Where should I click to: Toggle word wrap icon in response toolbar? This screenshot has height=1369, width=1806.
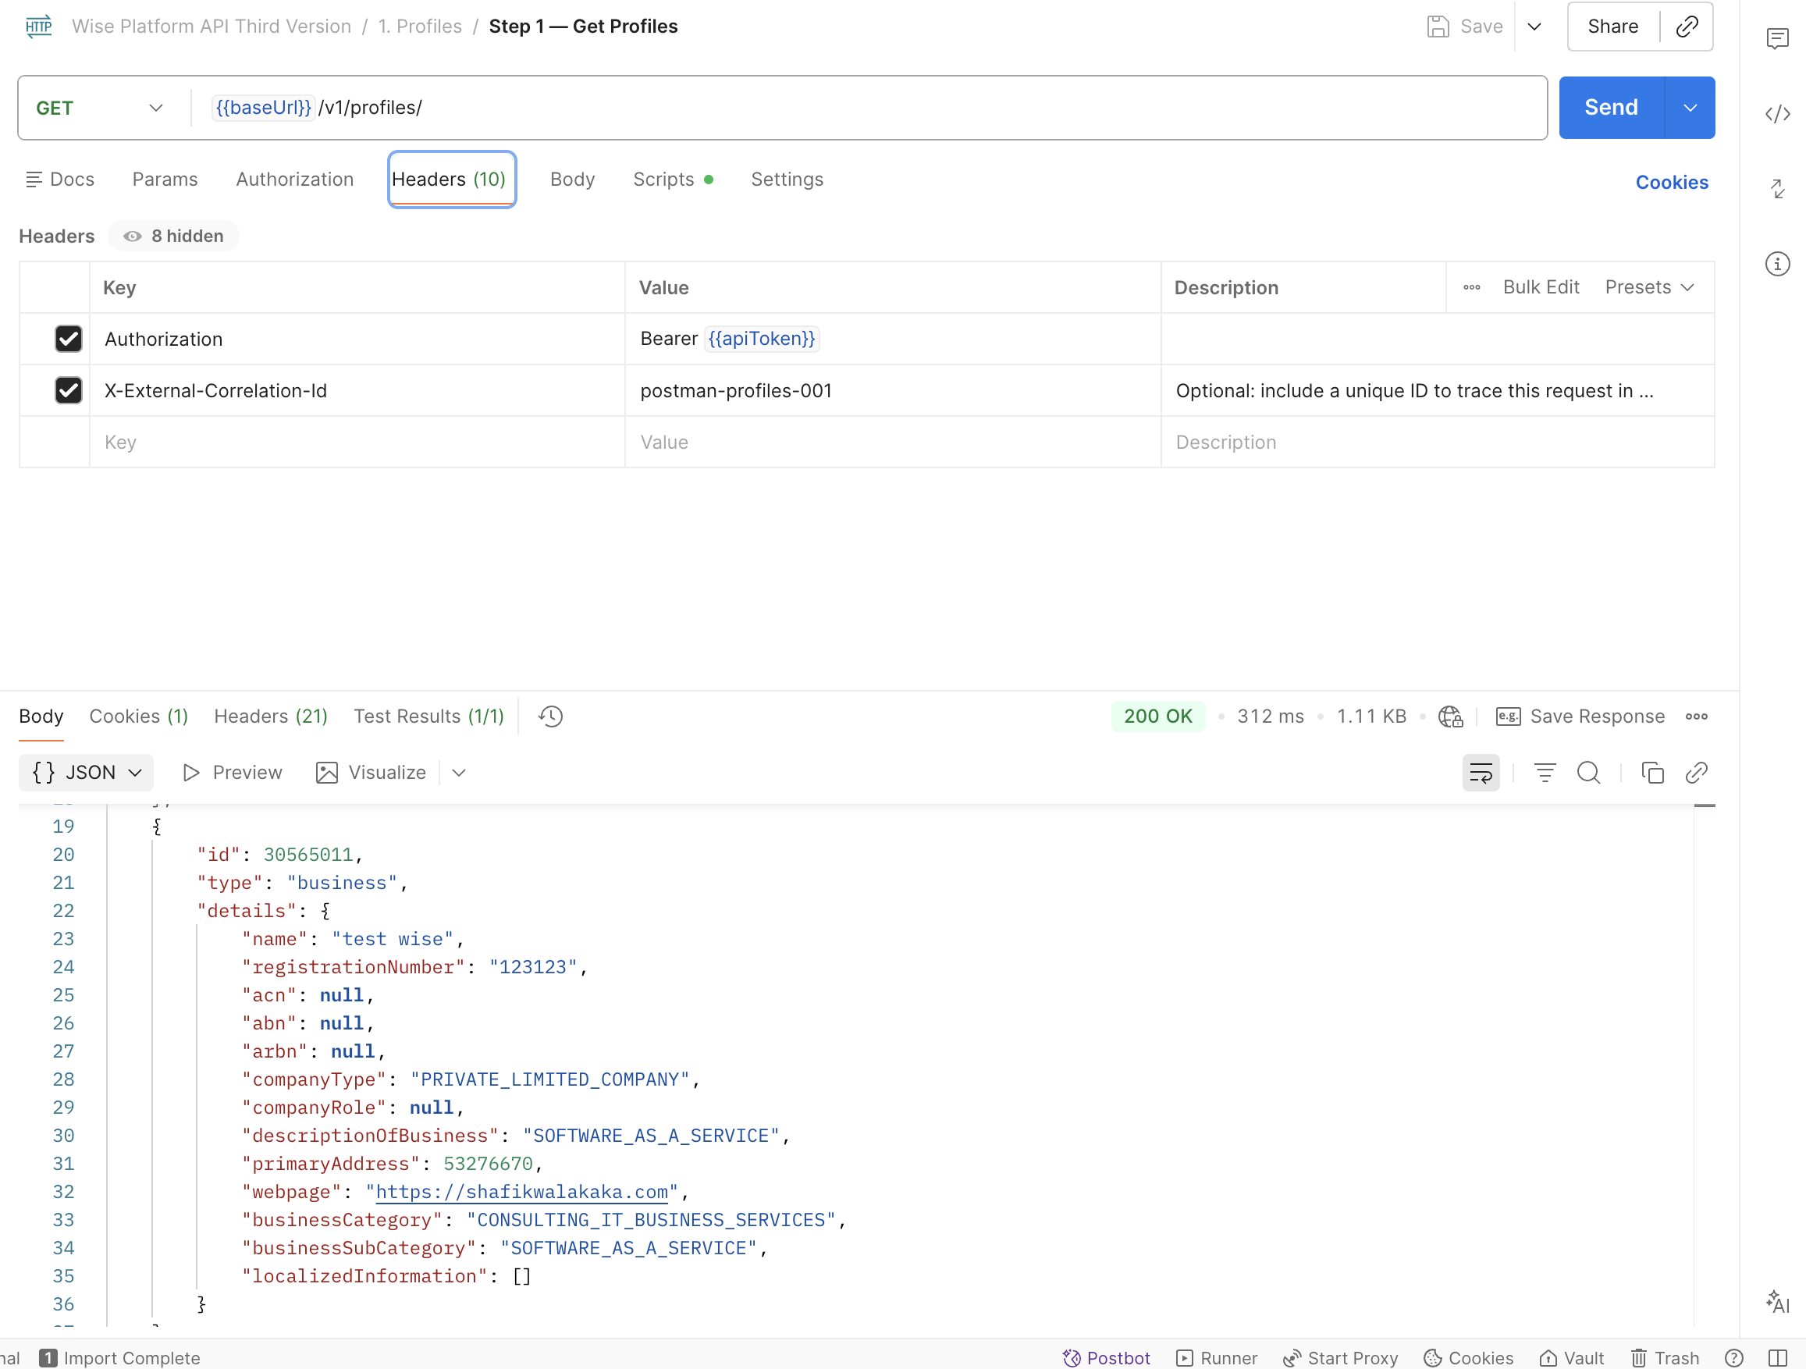1481,772
